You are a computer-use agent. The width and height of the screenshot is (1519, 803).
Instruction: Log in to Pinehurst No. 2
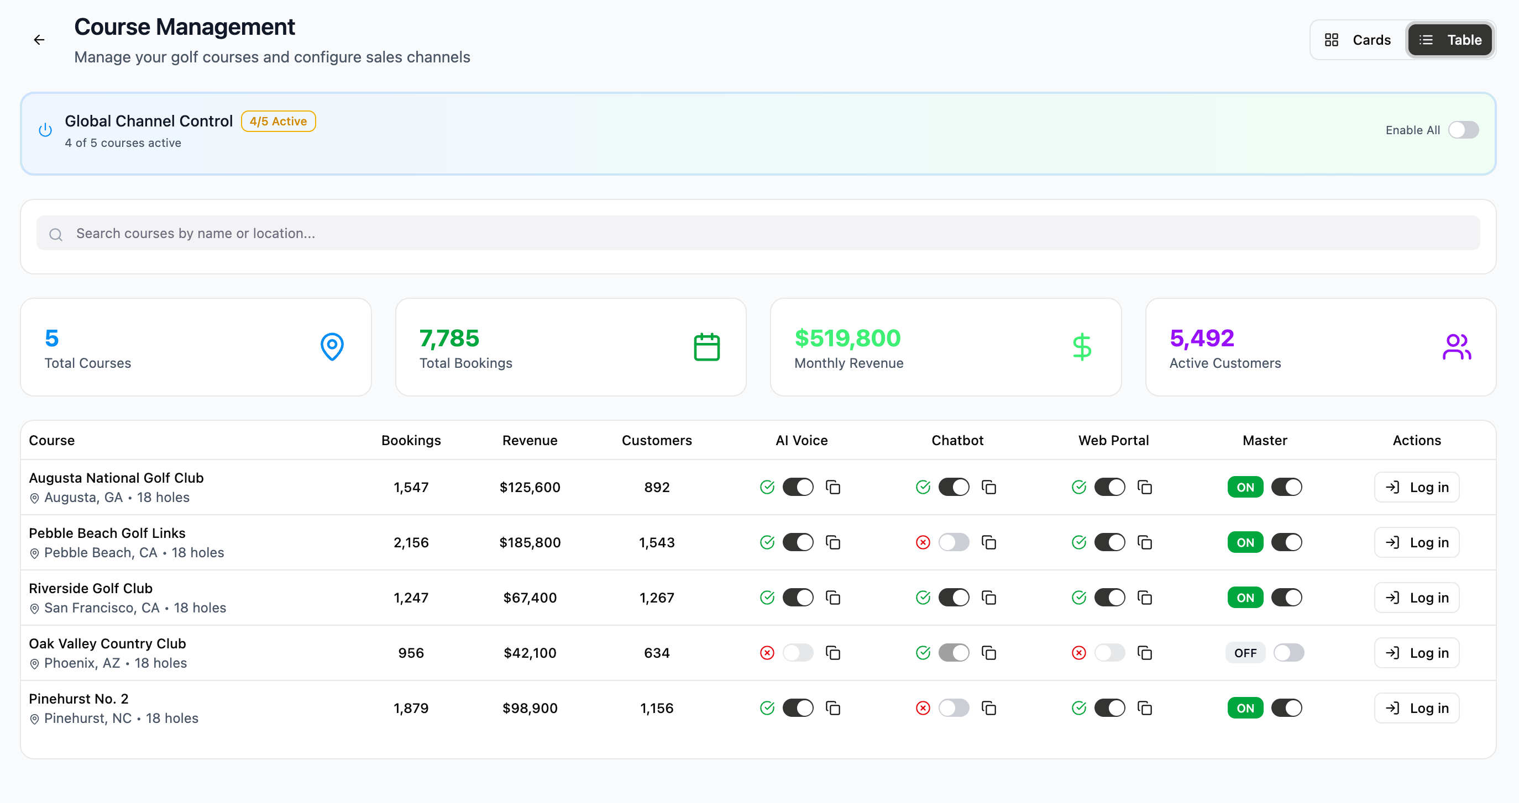1416,708
